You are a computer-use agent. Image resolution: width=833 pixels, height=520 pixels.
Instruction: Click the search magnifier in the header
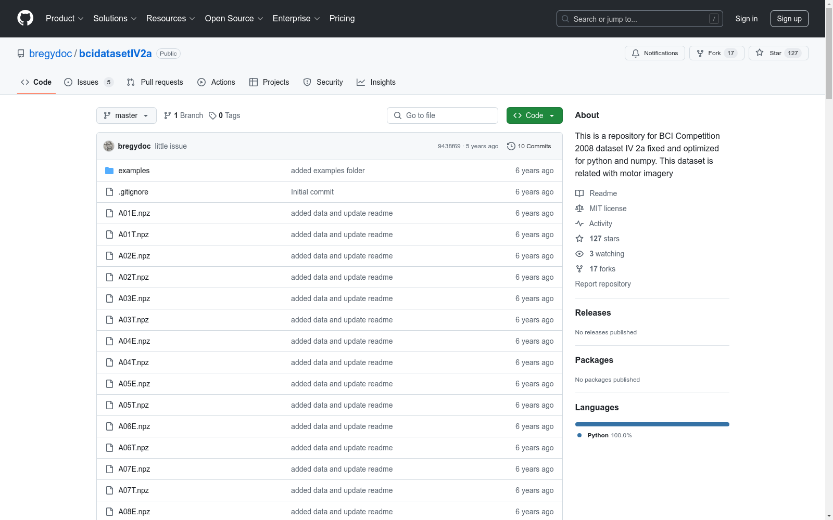pyautogui.click(x=565, y=19)
